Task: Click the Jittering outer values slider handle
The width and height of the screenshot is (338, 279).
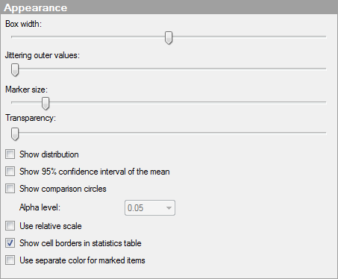Action: tap(15, 70)
